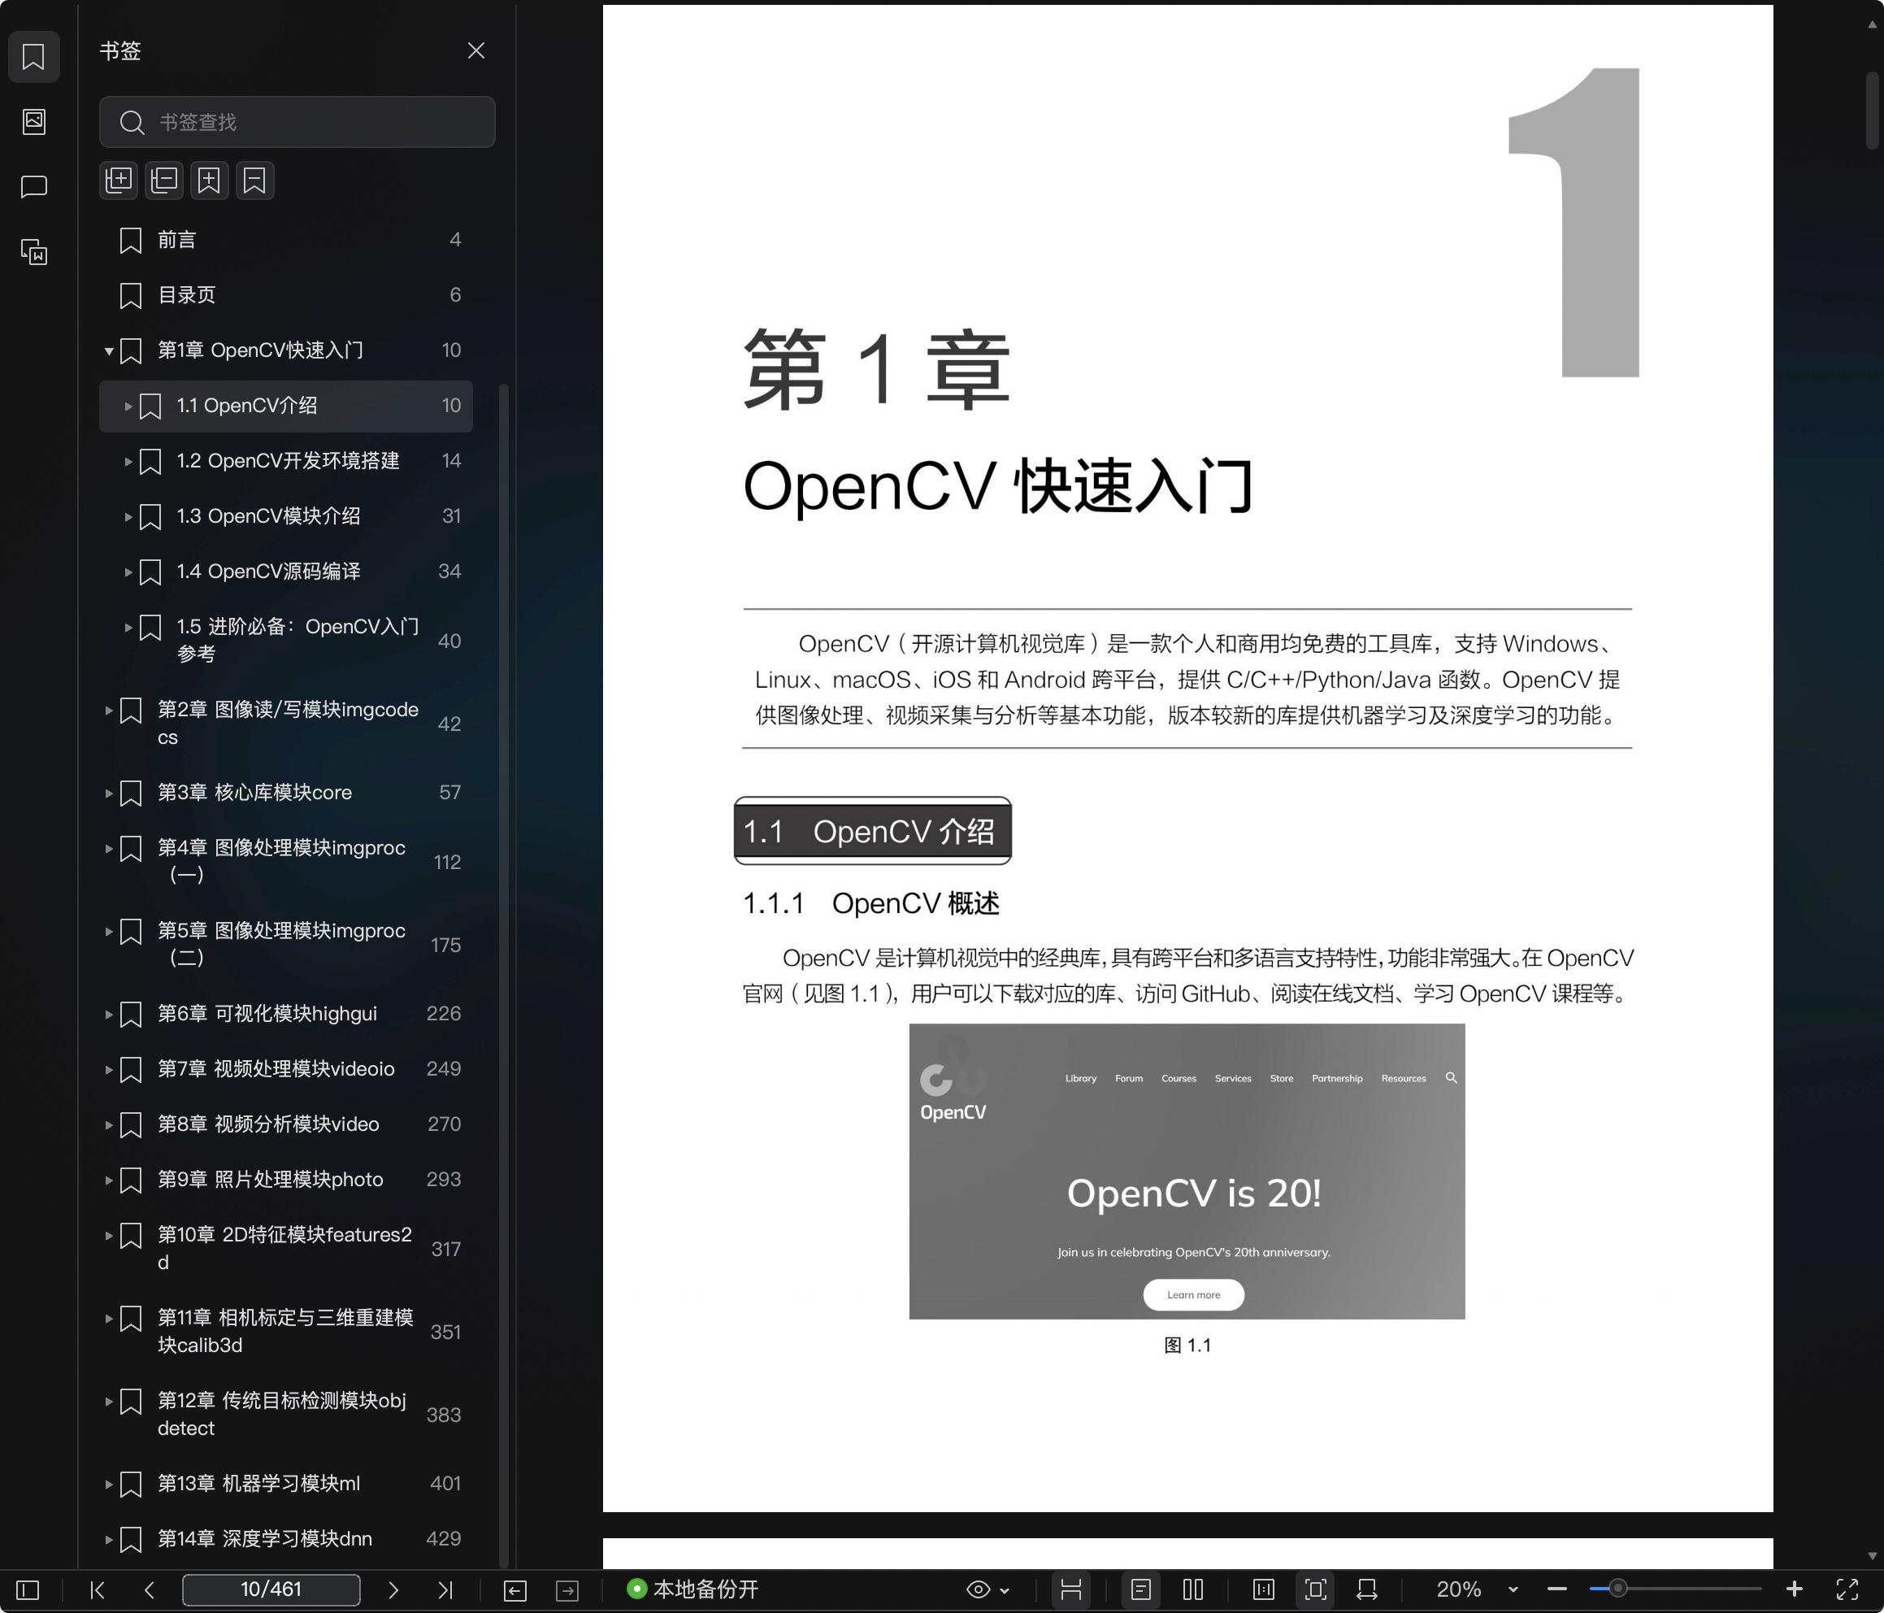The height and width of the screenshot is (1613, 1884).
Task: Open the comments panel icon
Action: [33, 186]
